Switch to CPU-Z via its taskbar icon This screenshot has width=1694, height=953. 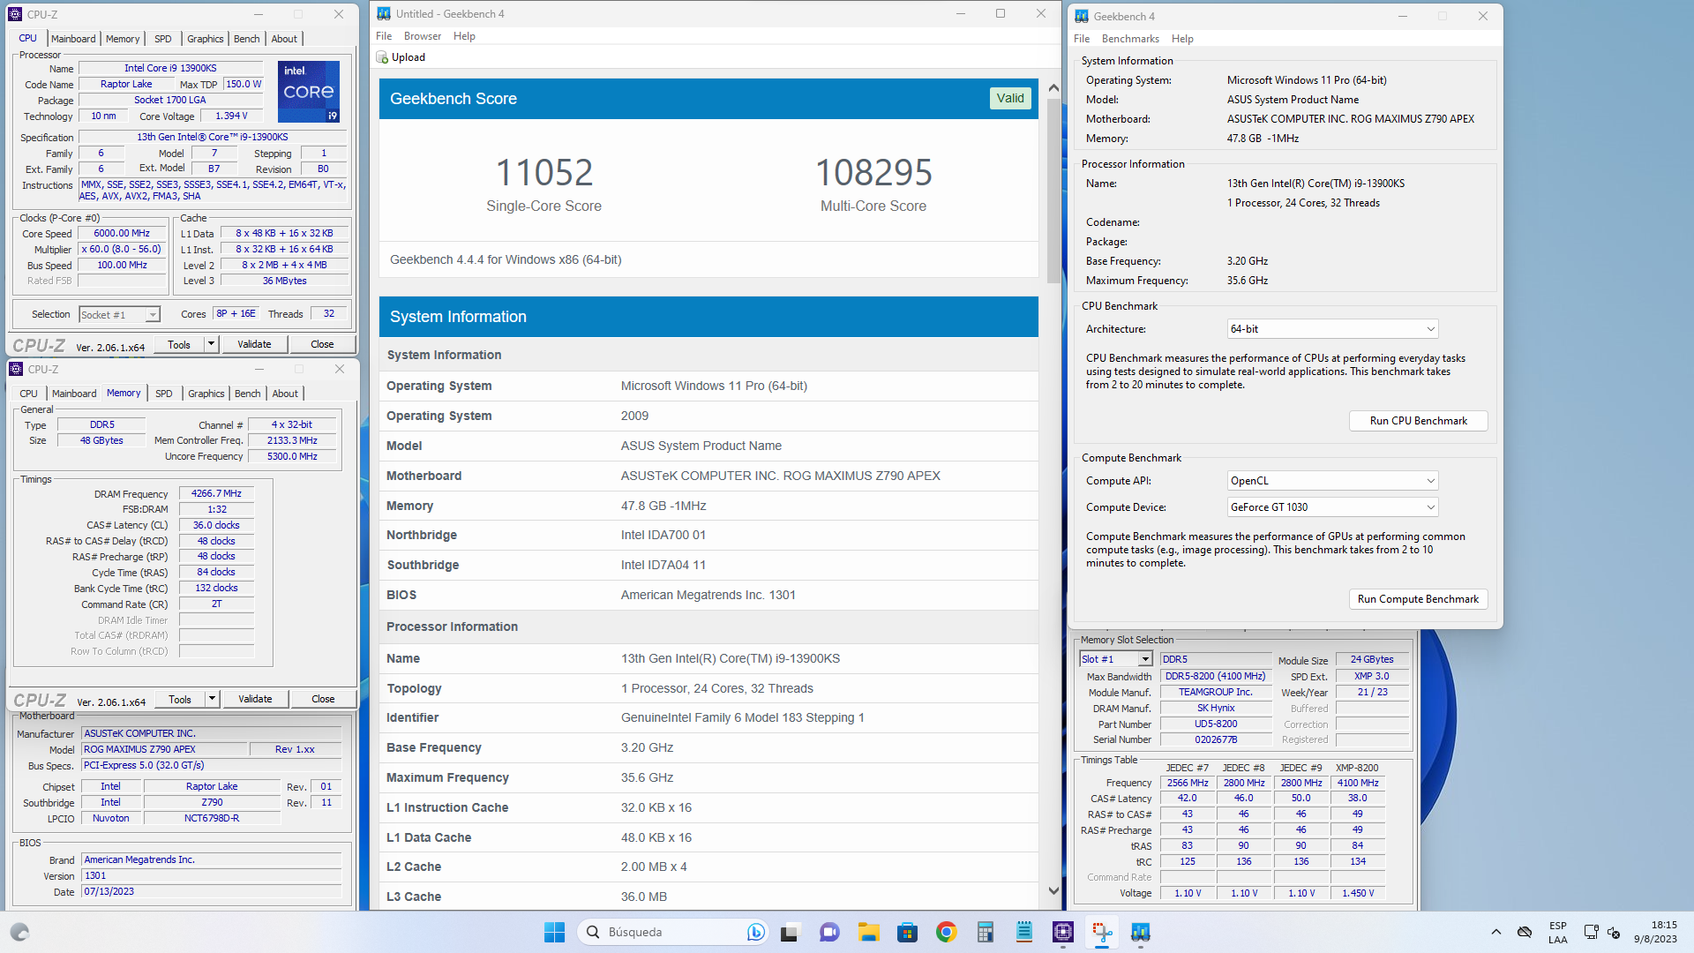point(1063,932)
